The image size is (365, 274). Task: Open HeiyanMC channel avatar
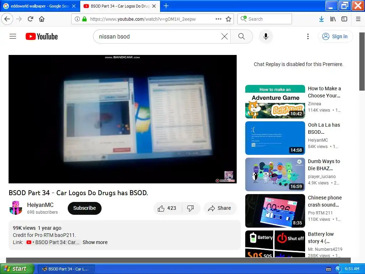click(16, 208)
